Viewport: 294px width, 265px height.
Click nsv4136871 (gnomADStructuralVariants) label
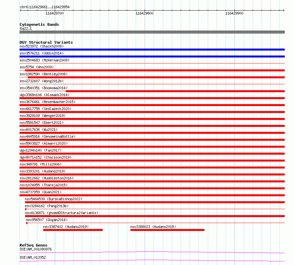click(x=61, y=213)
